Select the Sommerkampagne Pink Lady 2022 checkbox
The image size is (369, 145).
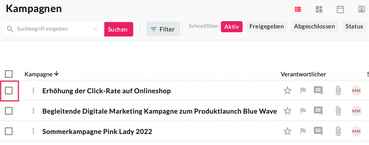(9, 132)
